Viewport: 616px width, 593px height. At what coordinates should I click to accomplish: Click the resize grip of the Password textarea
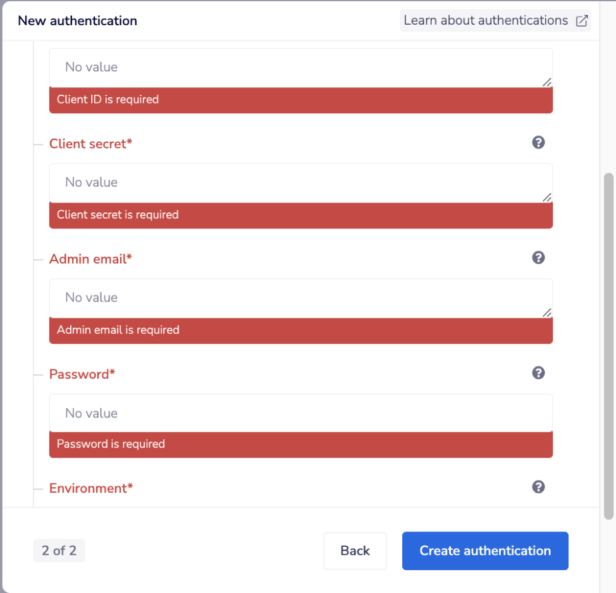pyautogui.click(x=547, y=428)
